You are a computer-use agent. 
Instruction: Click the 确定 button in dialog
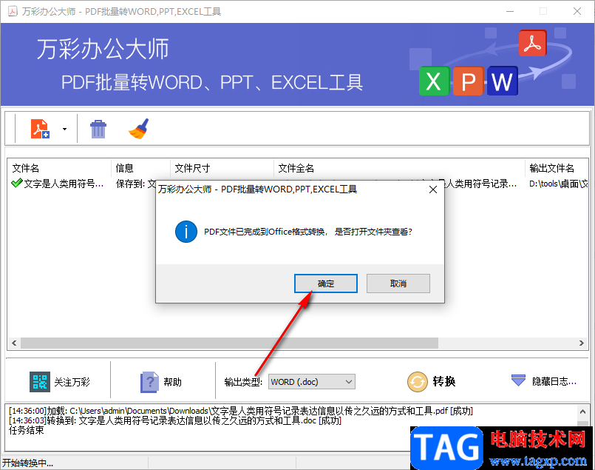(325, 283)
